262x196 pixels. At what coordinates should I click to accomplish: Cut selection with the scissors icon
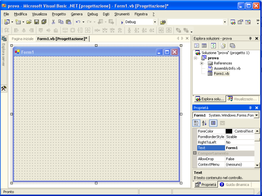click(x=53, y=22)
